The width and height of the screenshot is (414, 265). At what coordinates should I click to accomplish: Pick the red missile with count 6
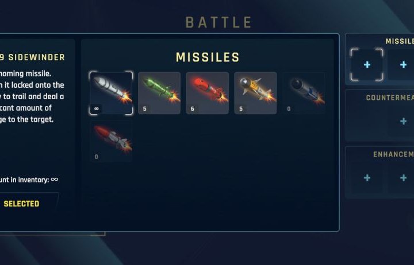click(207, 93)
